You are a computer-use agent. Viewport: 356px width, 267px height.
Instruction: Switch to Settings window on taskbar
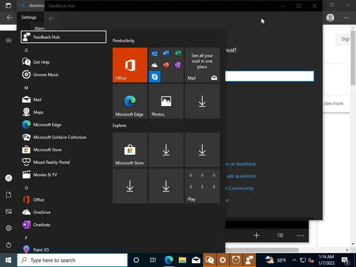(223, 260)
